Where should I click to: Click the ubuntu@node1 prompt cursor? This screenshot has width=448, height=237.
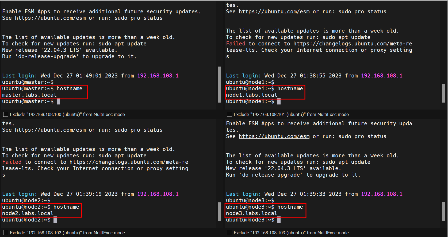[279, 102]
